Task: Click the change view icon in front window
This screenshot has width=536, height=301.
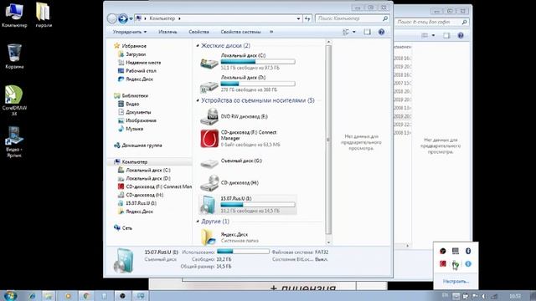Action: click(x=346, y=32)
